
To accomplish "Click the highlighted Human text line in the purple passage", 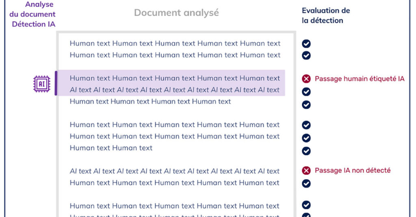I will coord(175,78).
